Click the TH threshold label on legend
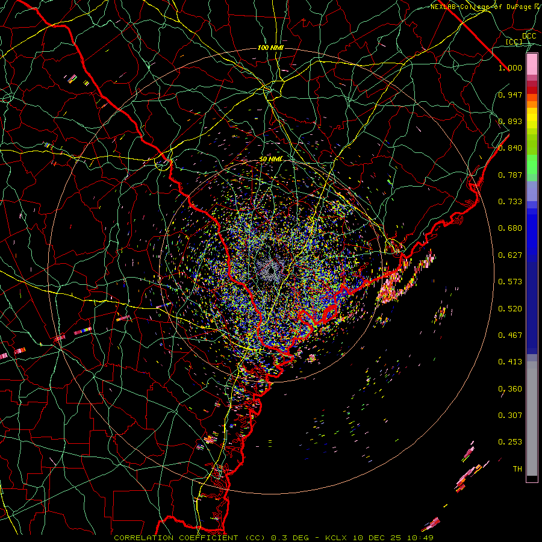This screenshot has height=542, width=542. 517,469
